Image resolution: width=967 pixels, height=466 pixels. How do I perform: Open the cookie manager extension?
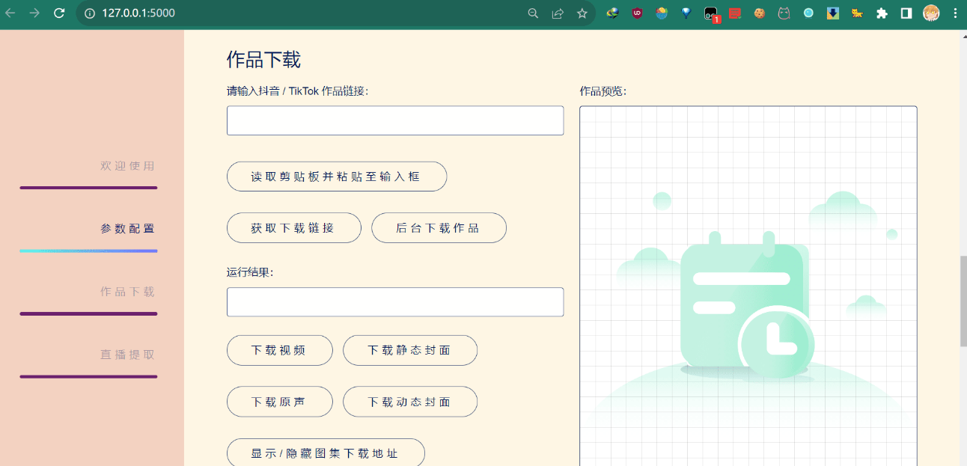(x=759, y=13)
